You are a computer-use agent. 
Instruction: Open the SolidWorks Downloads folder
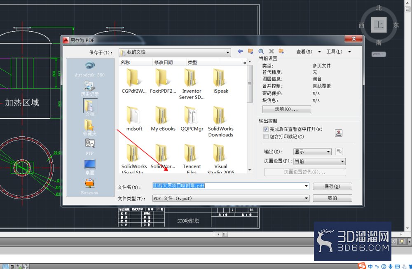(x=221, y=122)
